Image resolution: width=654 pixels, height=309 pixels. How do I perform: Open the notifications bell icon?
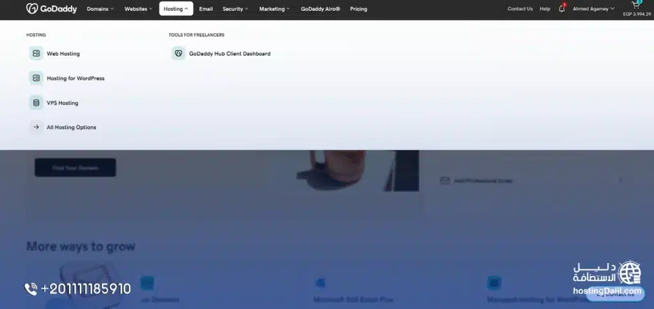pyautogui.click(x=561, y=9)
